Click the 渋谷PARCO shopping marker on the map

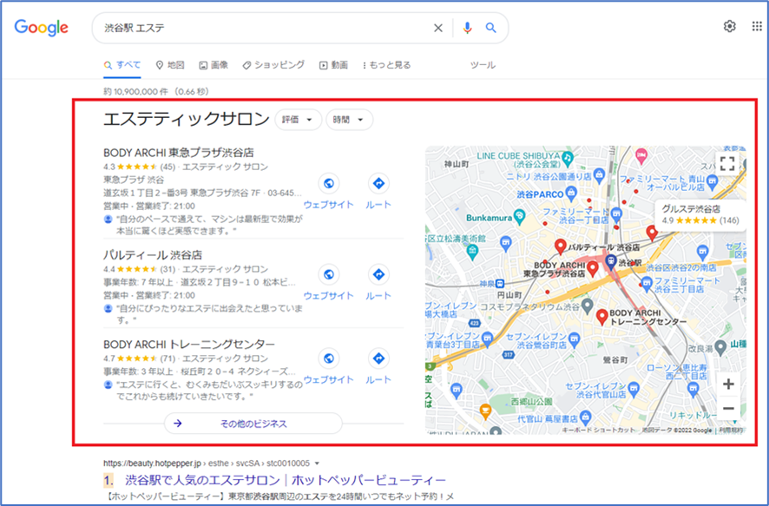coord(570,193)
